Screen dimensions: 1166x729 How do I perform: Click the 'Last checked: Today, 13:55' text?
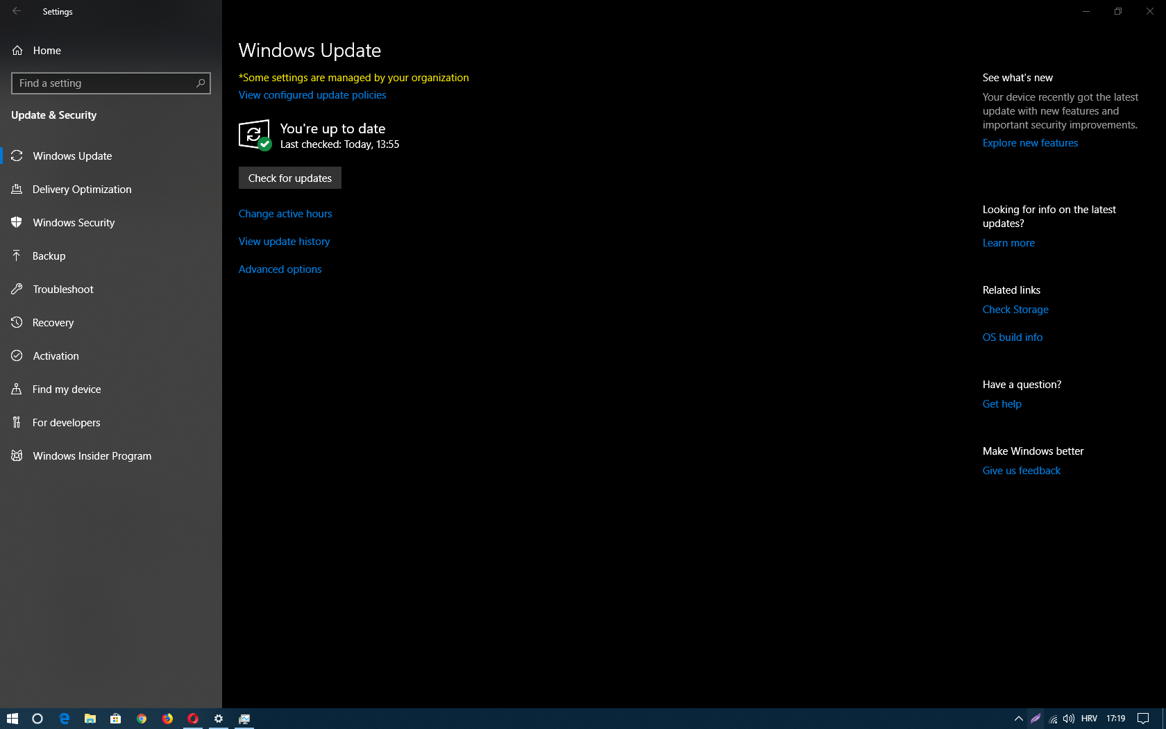340,144
